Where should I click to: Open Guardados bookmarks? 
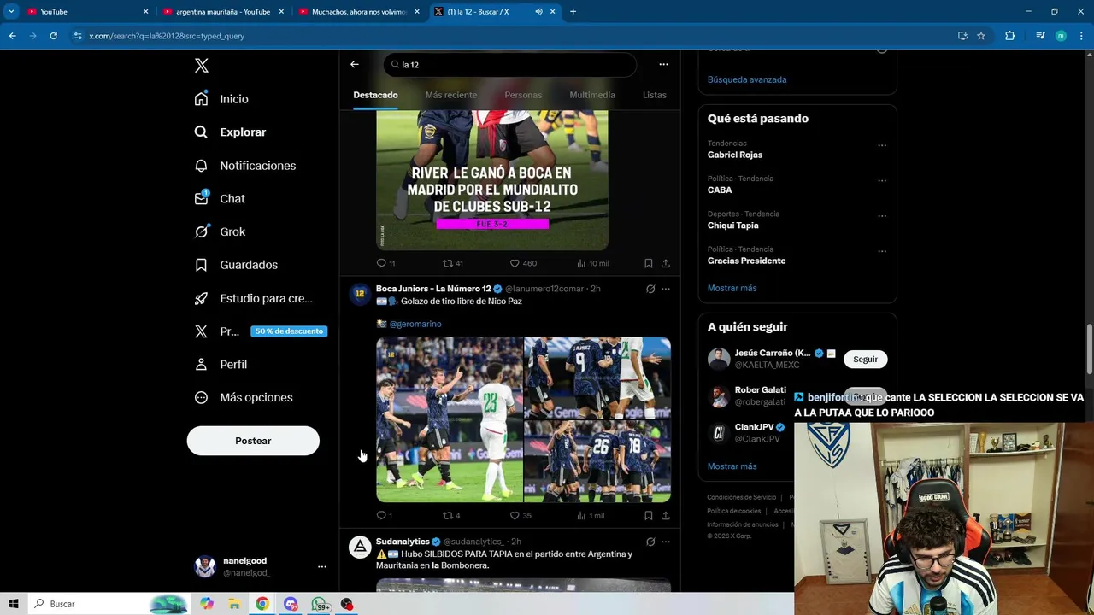pos(236,265)
